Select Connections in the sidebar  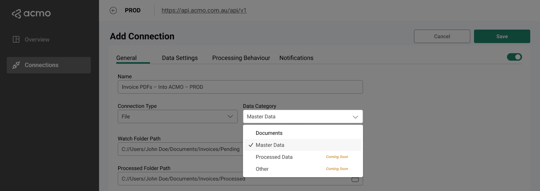(x=49, y=65)
